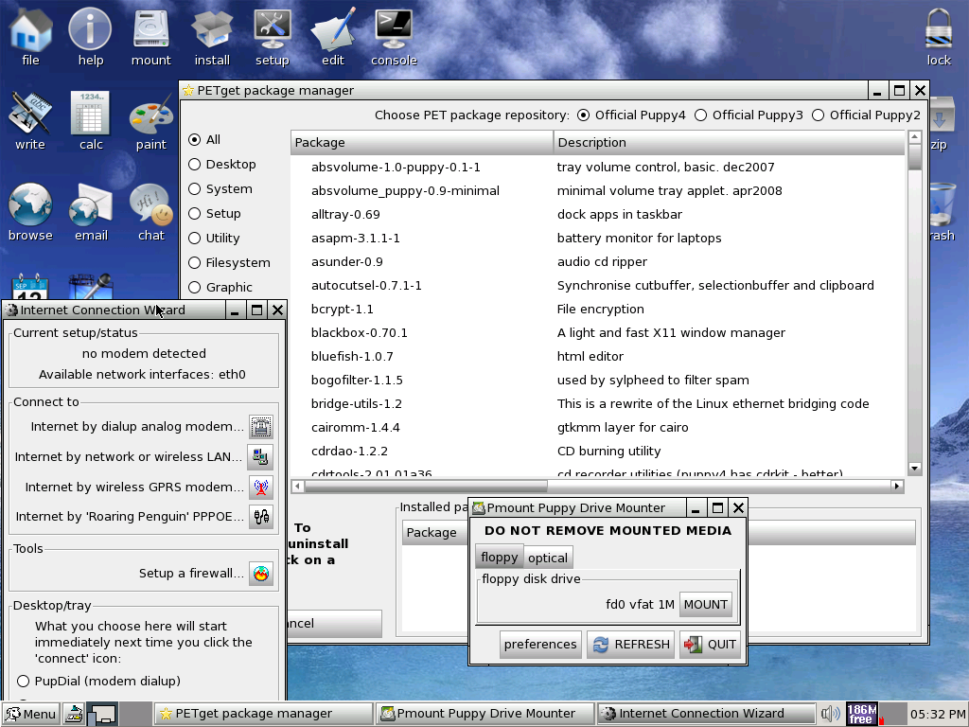The height and width of the screenshot is (727, 969).
Task: Click the virtual desktop pager icon in taskbar
Action: [102, 714]
